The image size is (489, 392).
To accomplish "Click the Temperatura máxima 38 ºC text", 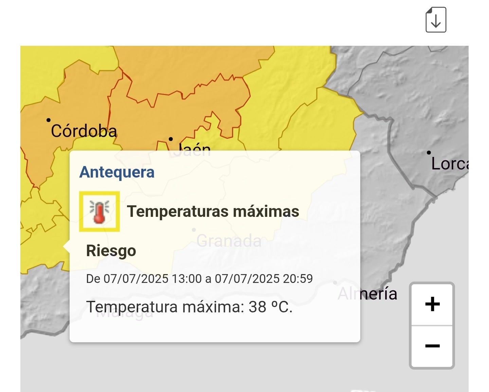I will pos(189,307).
